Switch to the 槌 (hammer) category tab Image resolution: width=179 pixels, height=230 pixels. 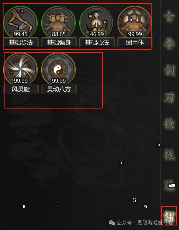coord(169,154)
